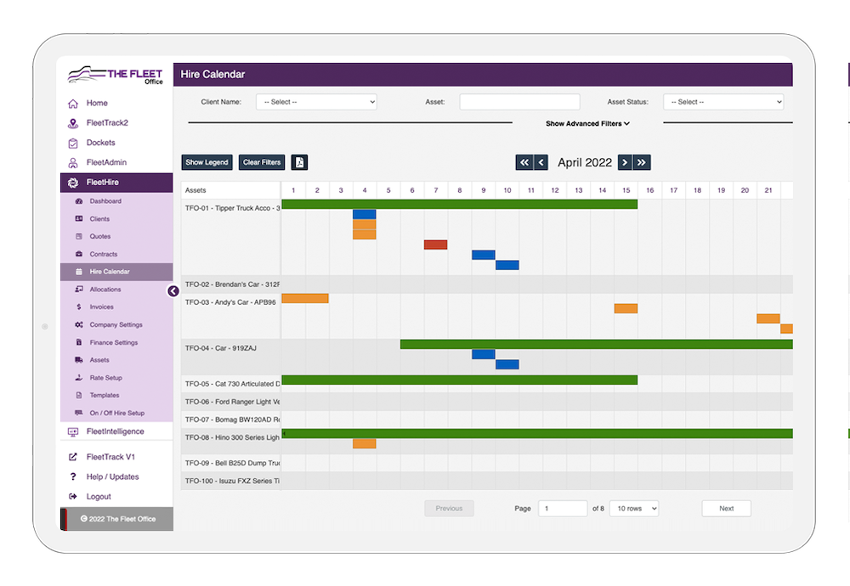
Task: Click the Finance Settings document icon
Action: click(x=78, y=342)
